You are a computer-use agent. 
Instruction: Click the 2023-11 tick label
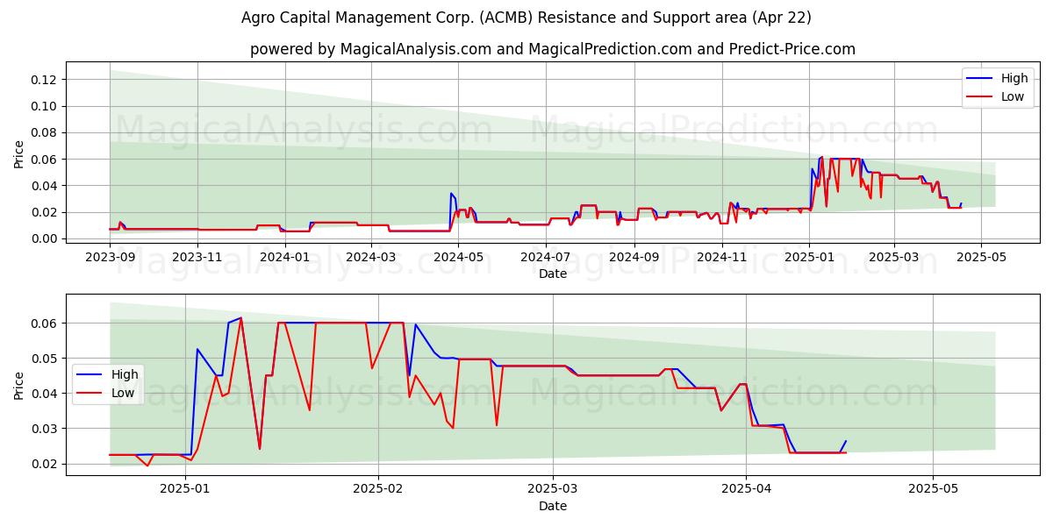tap(197, 257)
